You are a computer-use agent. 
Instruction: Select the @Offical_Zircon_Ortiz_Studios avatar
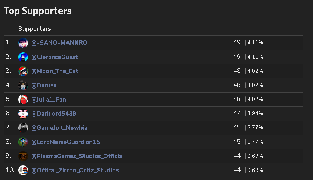pos(23,170)
